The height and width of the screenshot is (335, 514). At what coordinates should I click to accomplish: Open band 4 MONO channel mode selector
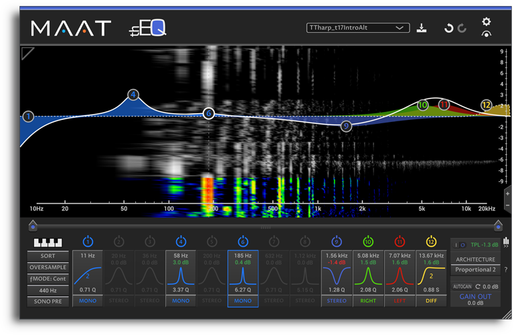click(x=181, y=301)
